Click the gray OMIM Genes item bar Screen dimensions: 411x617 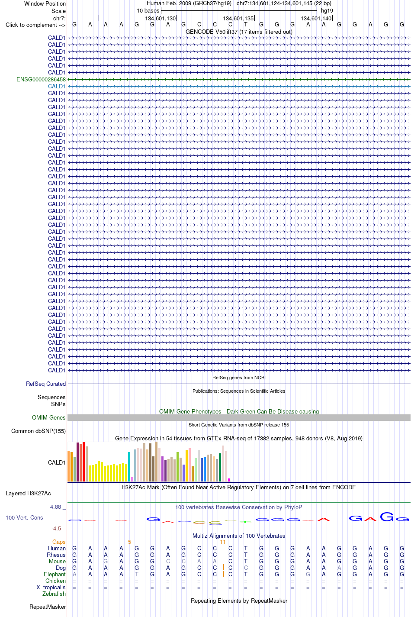239,417
